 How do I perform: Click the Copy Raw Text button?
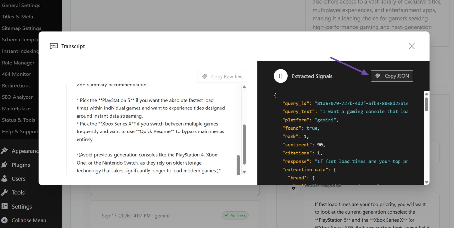click(x=222, y=77)
